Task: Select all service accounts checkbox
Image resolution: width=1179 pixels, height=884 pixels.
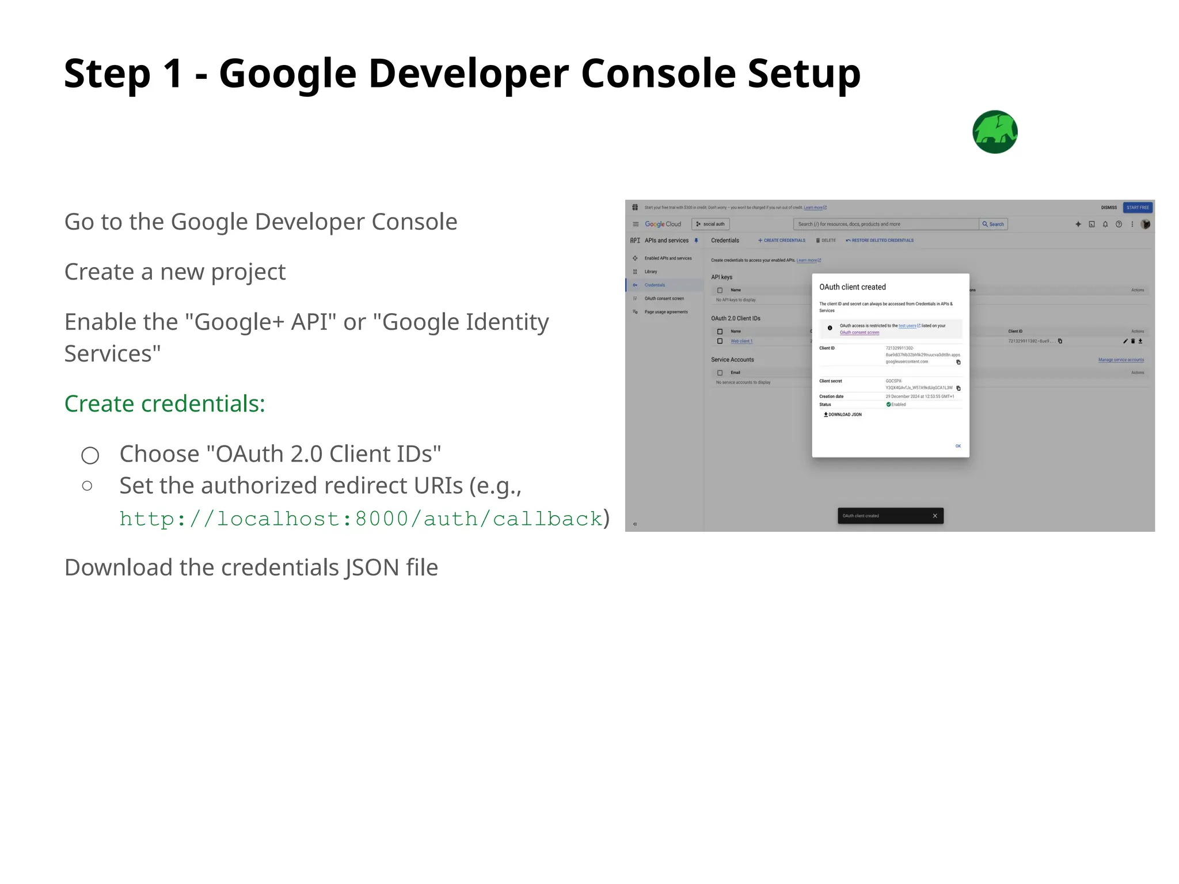Action: 720,372
